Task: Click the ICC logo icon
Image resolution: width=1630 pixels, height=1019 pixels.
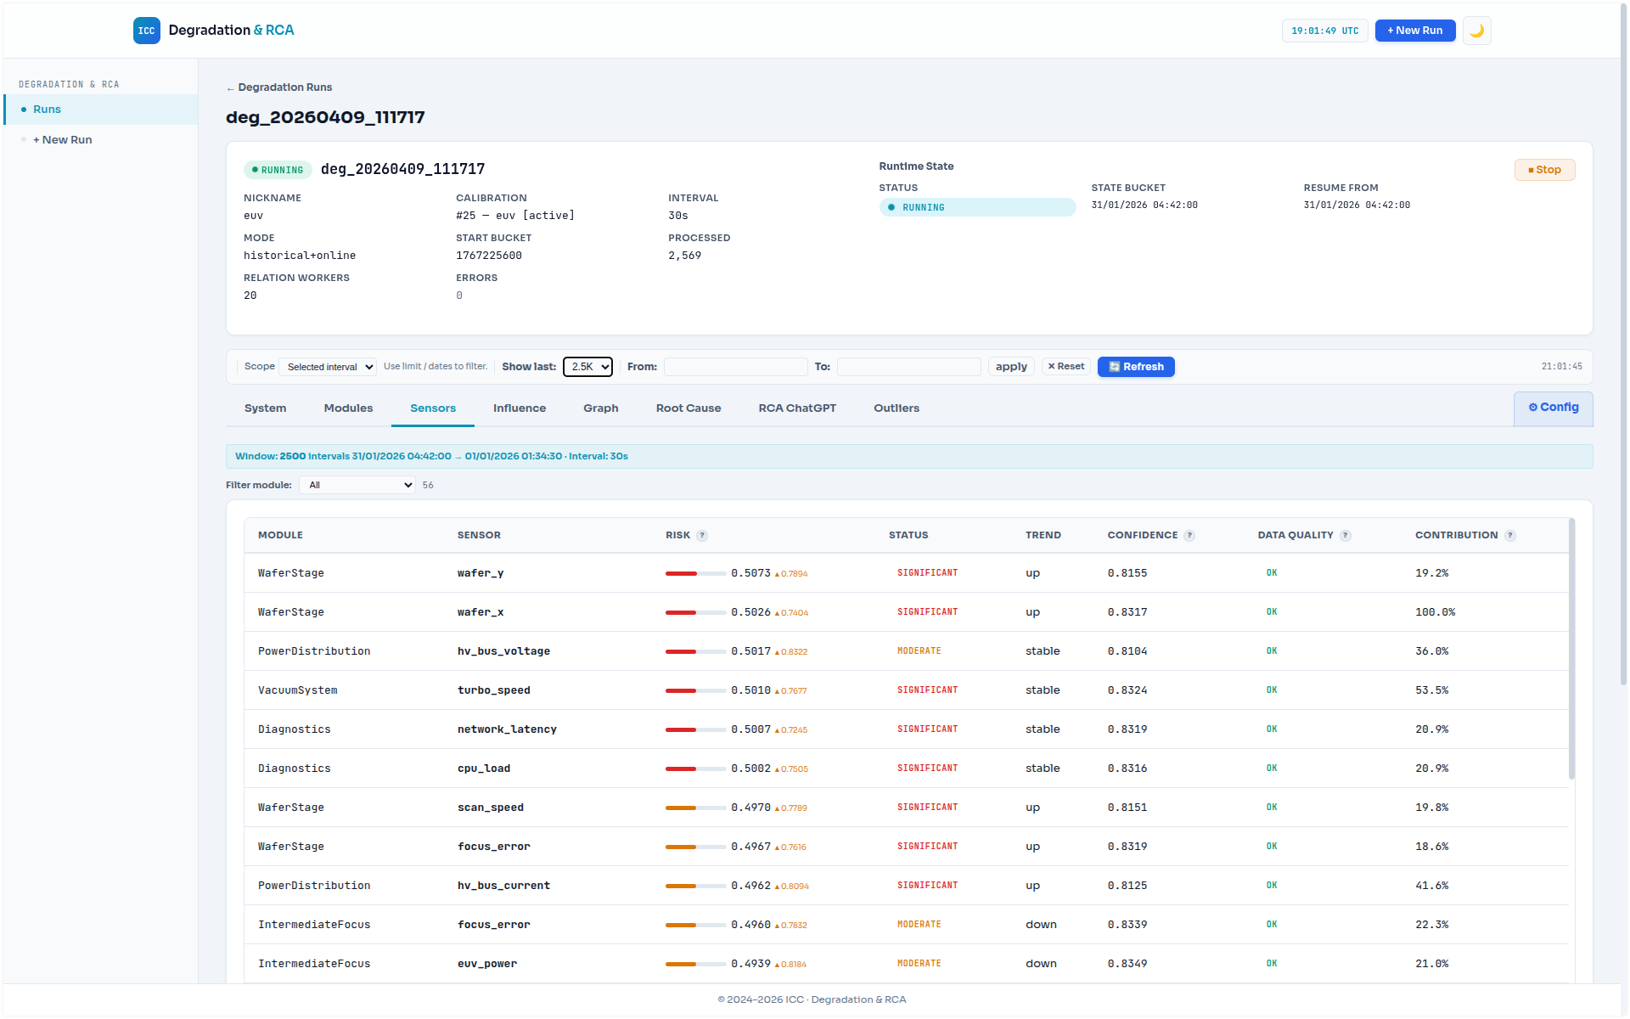Action: tap(146, 31)
